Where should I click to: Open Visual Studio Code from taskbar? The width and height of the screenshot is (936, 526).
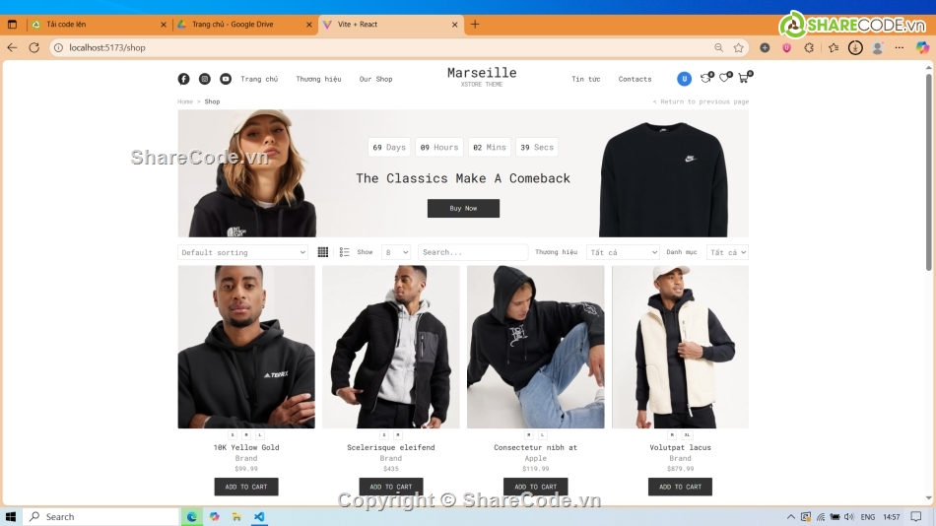[x=259, y=516]
